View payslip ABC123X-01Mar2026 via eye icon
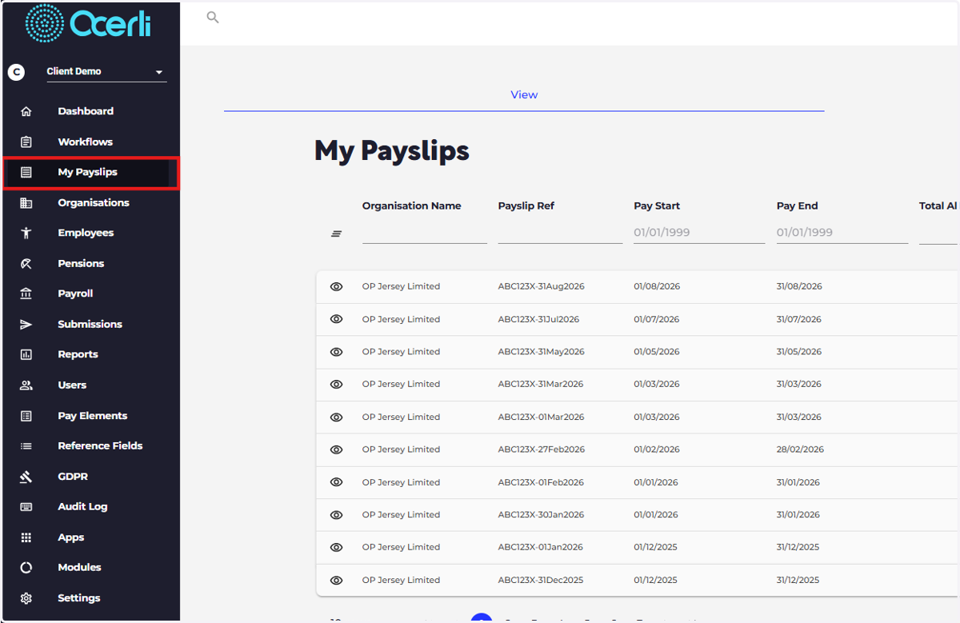Viewport: 960px width, 623px height. point(337,417)
